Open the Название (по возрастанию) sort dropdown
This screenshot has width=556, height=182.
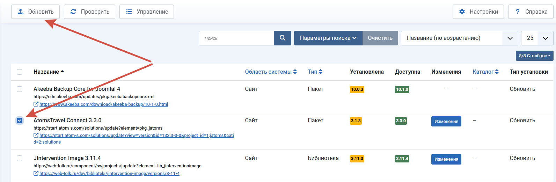coord(459,38)
